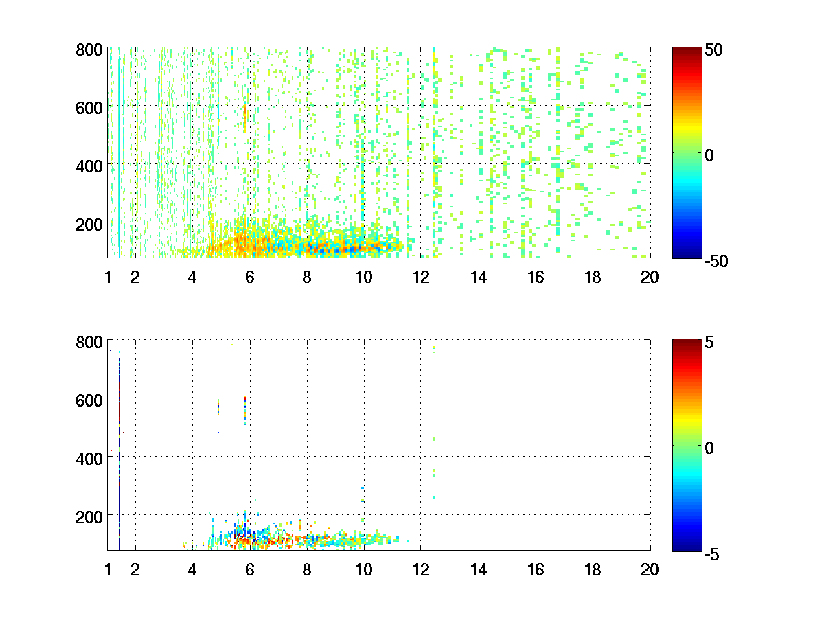Click x-axis tick 12 of top plot

(421, 277)
